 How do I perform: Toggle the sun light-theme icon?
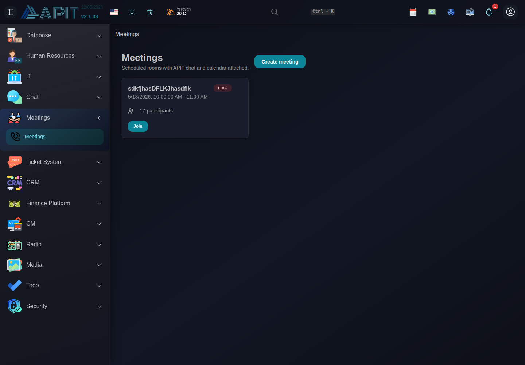coord(132,12)
